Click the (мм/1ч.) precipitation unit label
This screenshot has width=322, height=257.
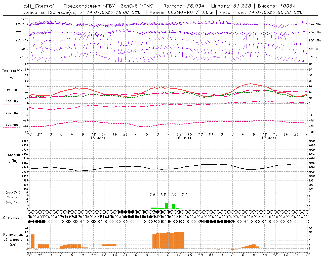(x=13, y=202)
